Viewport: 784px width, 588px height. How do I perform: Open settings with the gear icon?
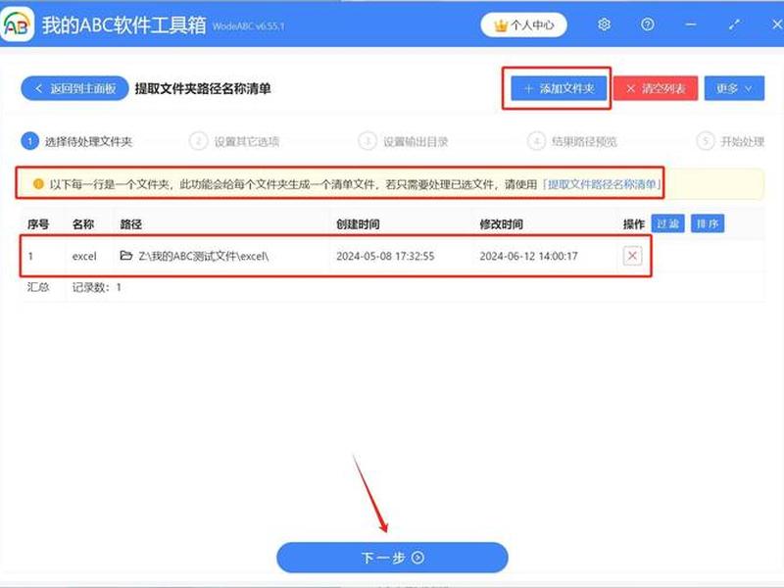[x=604, y=24]
